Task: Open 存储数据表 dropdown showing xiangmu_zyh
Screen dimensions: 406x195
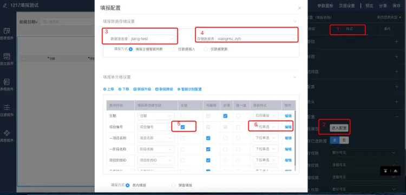Action: 256,39
